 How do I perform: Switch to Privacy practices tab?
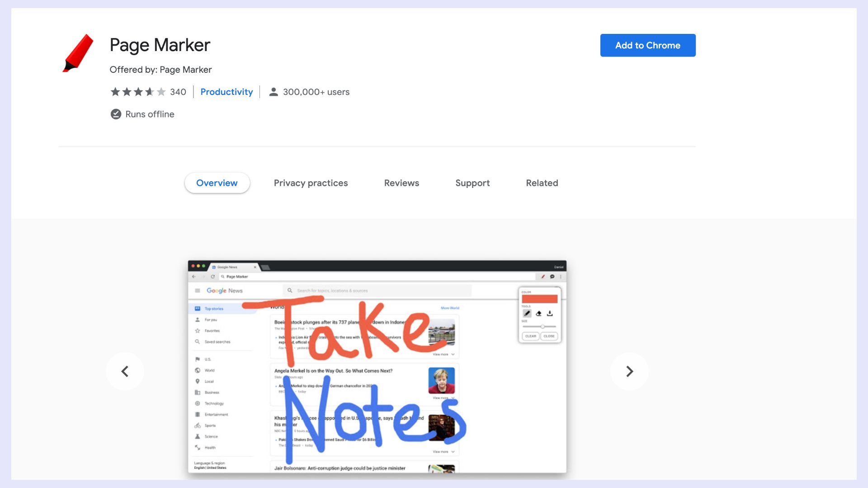[311, 183]
